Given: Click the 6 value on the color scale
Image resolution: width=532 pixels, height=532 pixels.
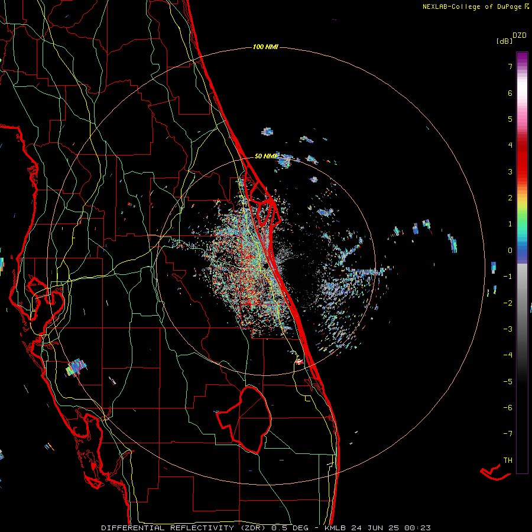Looking at the screenshot, I should coord(510,93).
